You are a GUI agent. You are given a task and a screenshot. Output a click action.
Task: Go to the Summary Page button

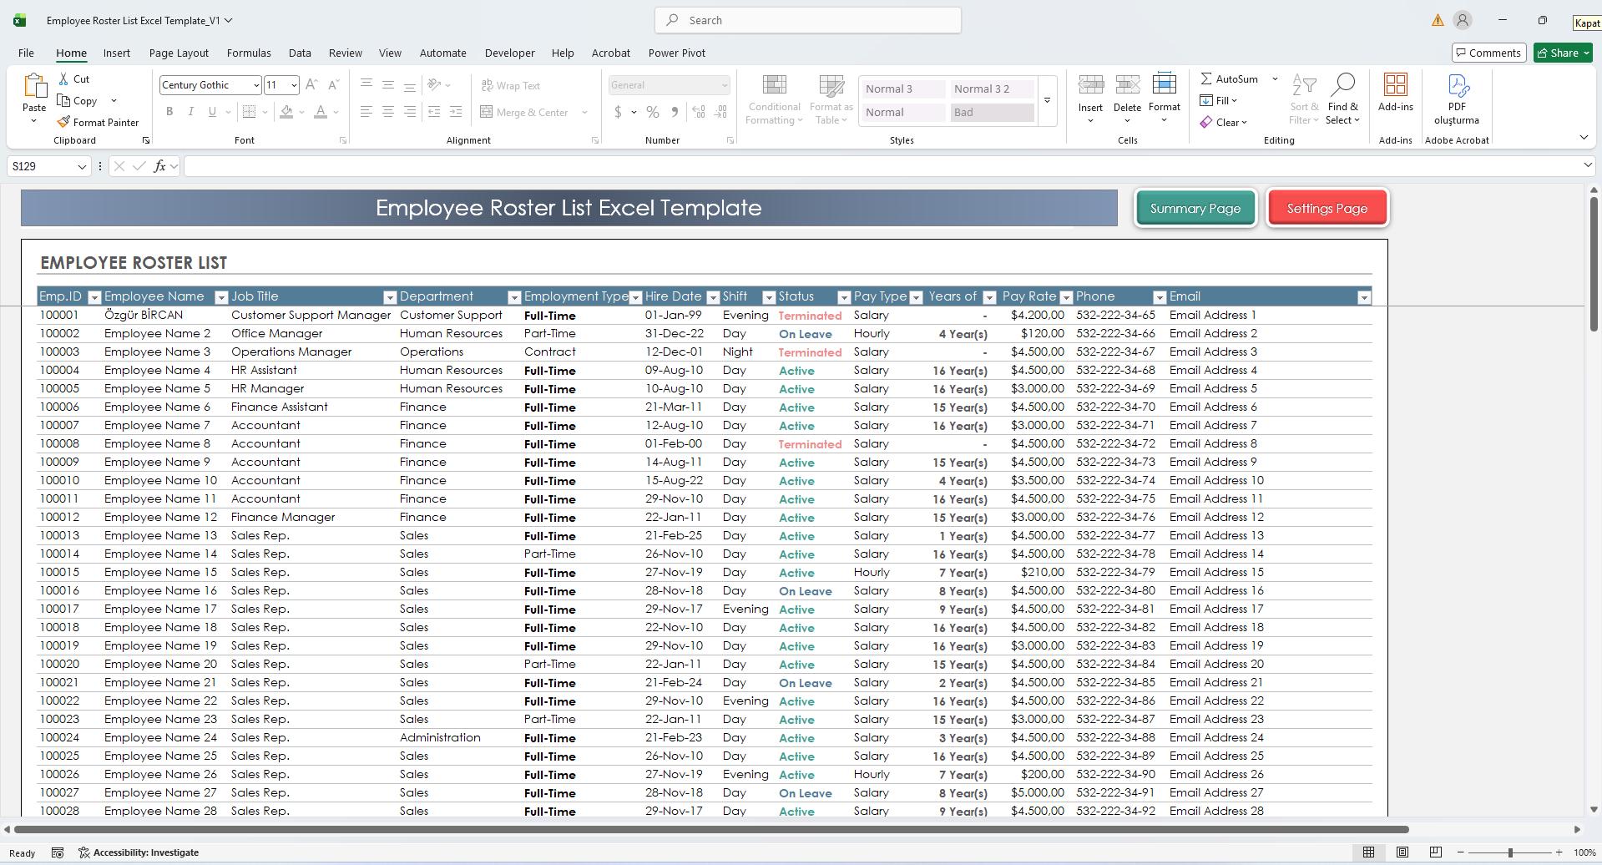tap(1195, 208)
